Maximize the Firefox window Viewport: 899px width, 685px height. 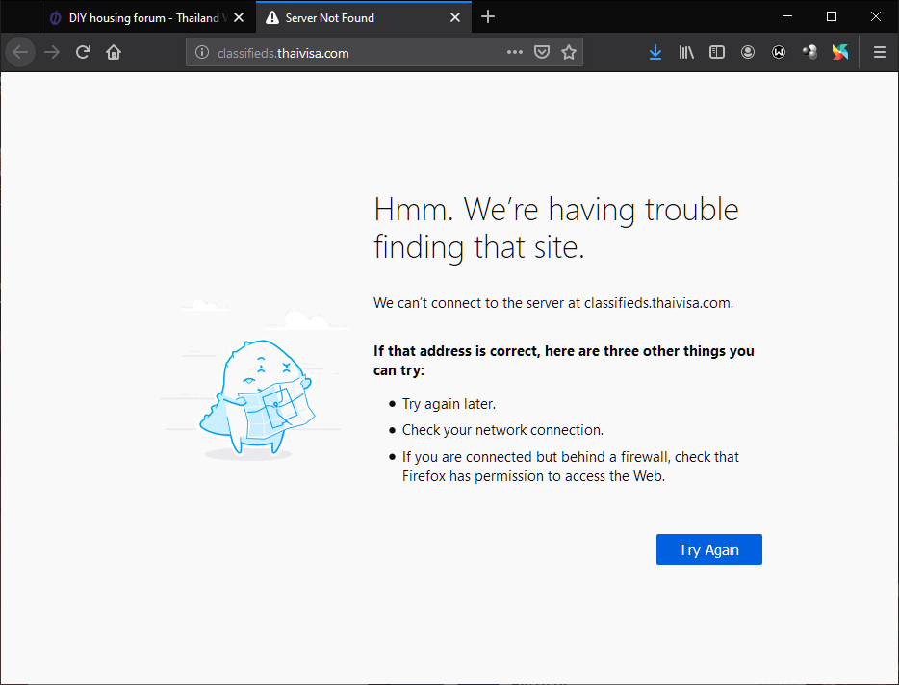coord(832,16)
